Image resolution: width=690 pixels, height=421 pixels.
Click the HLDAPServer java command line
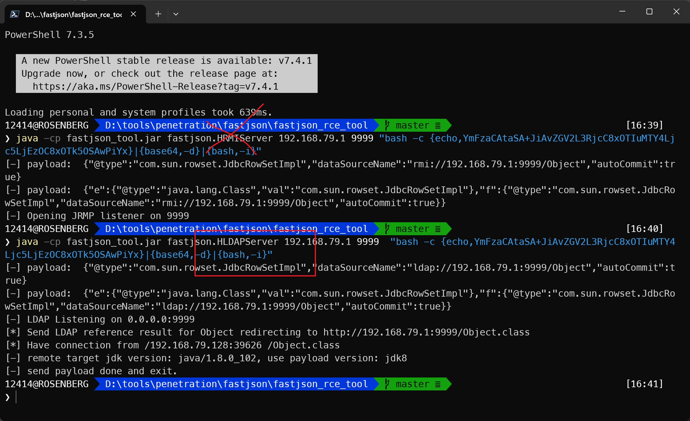click(x=340, y=248)
